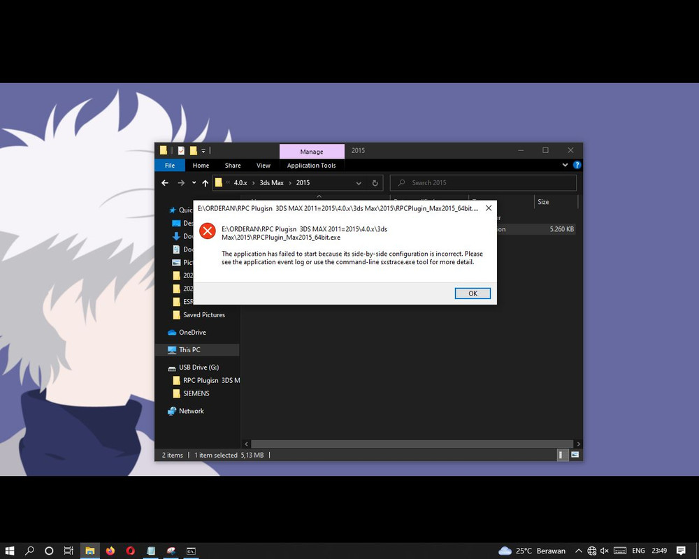699x559 pixels.
Task: Open taskbar Search magnifier
Action: [29, 551]
